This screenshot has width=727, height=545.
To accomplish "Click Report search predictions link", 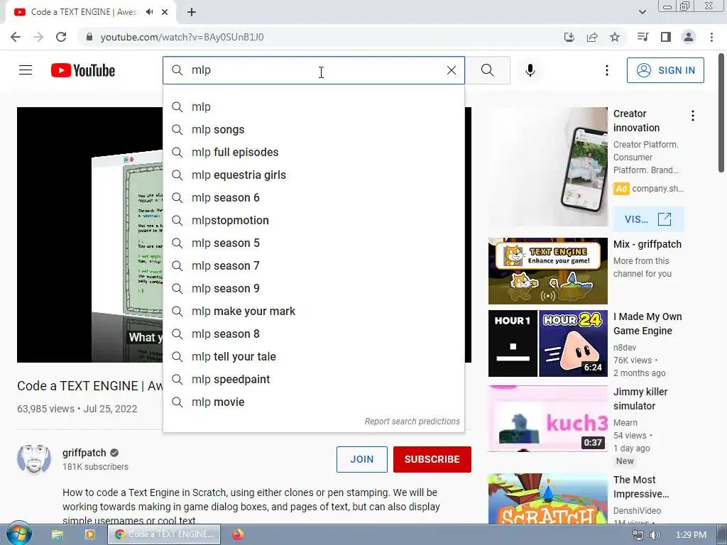I will [x=412, y=422].
